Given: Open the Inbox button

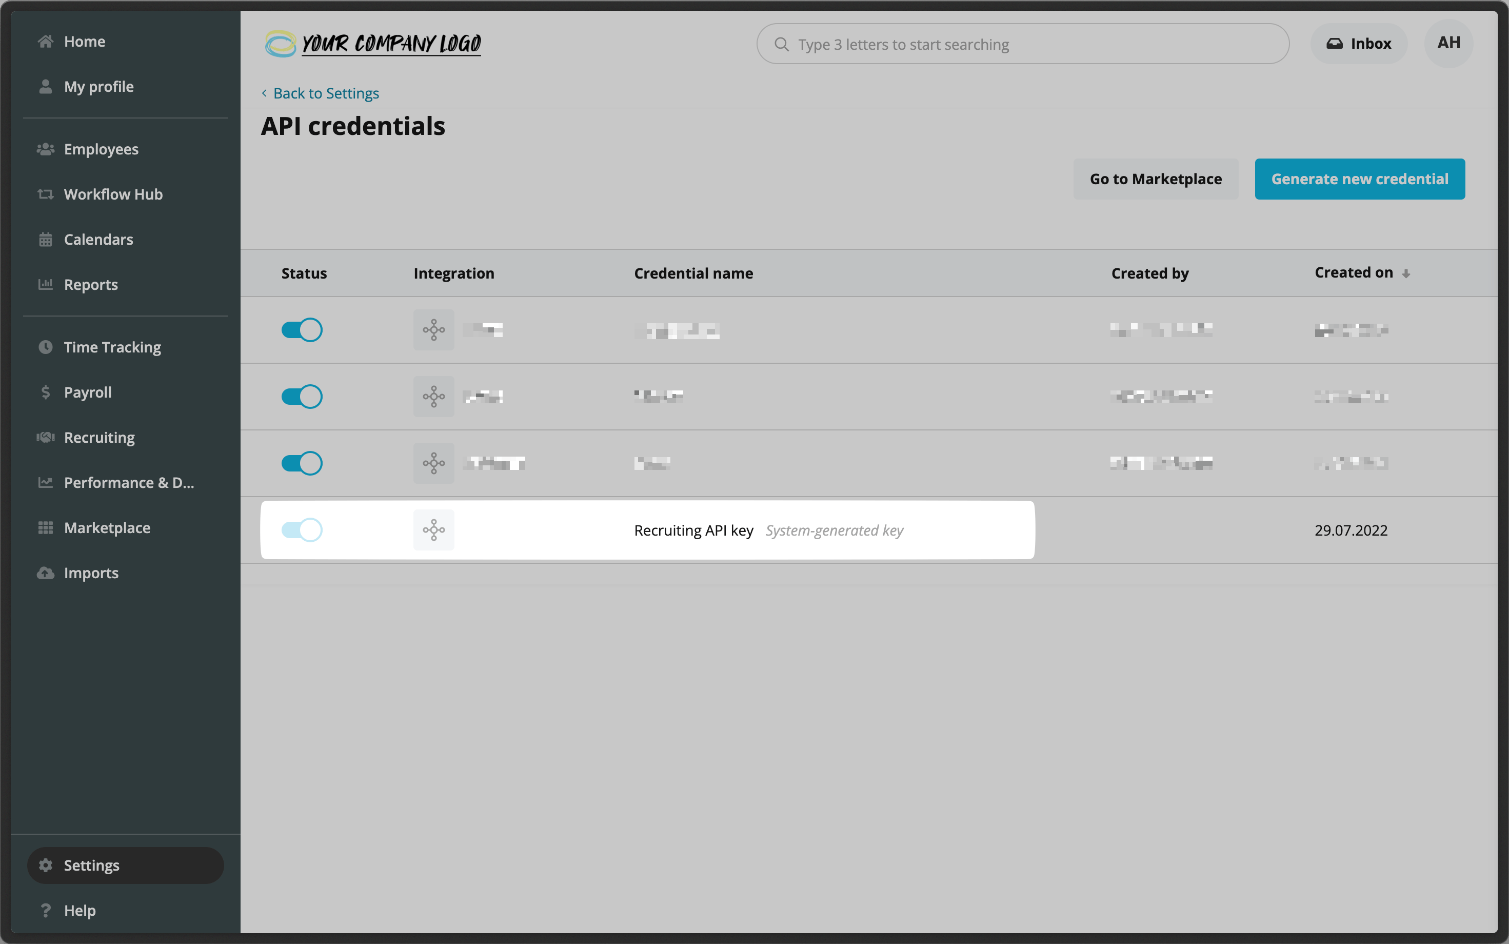Looking at the screenshot, I should 1359,44.
